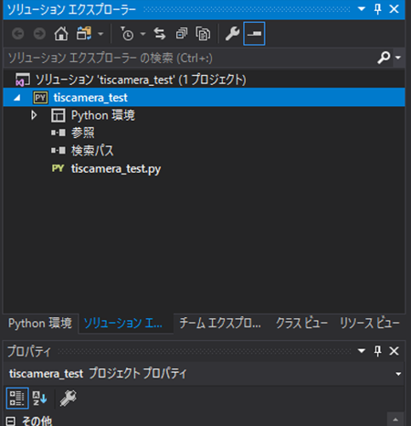The image size is (411, 426).
Task: Close the プロパティ panel
Action: click(394, 351)
